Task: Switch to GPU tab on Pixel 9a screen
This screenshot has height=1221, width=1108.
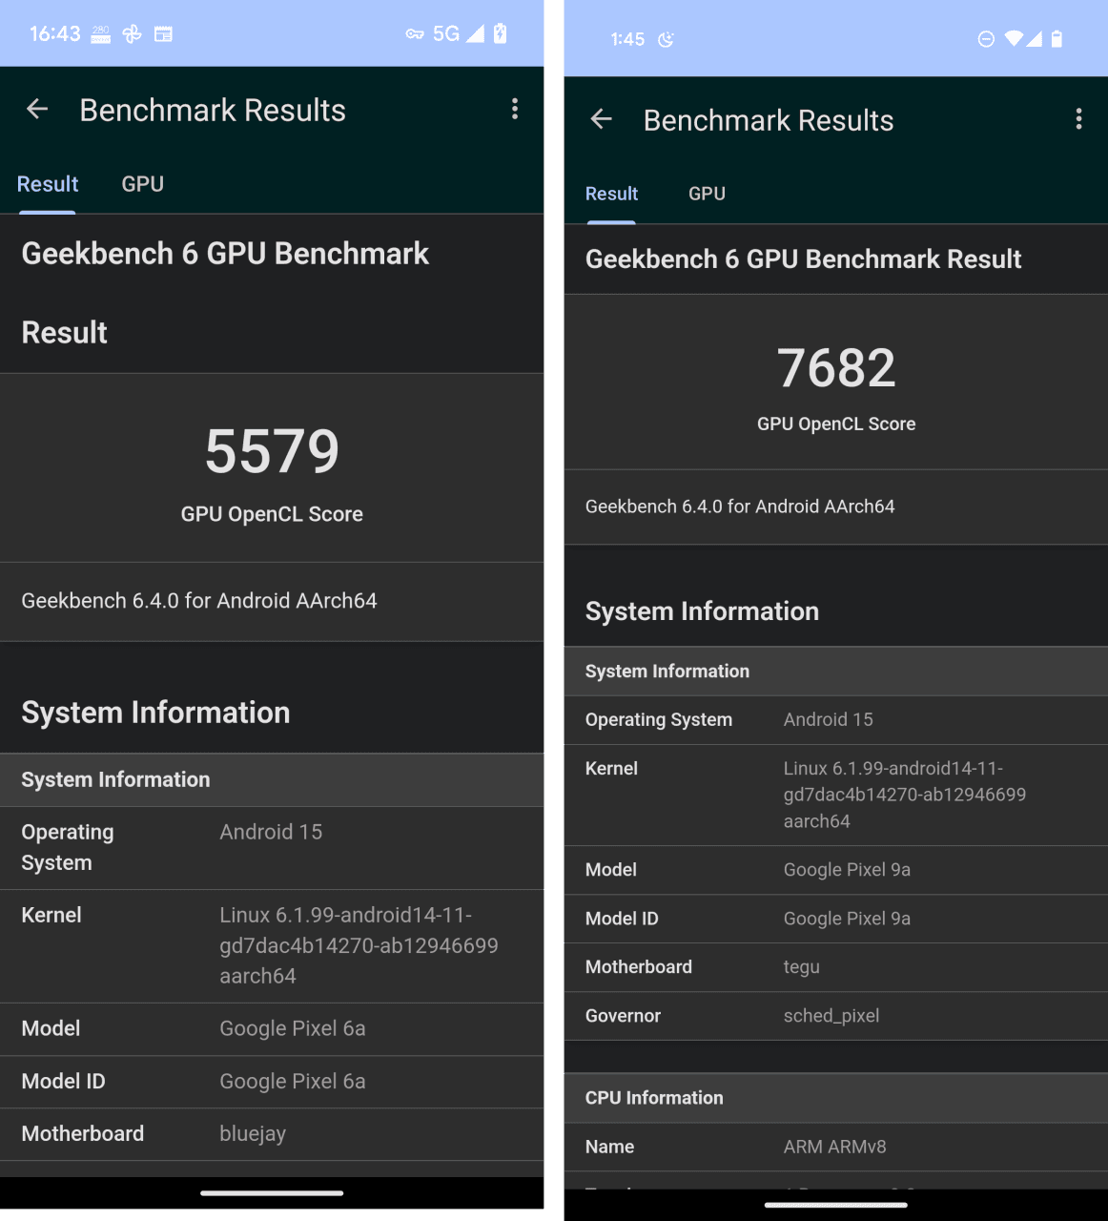Action: pos(707,194)
